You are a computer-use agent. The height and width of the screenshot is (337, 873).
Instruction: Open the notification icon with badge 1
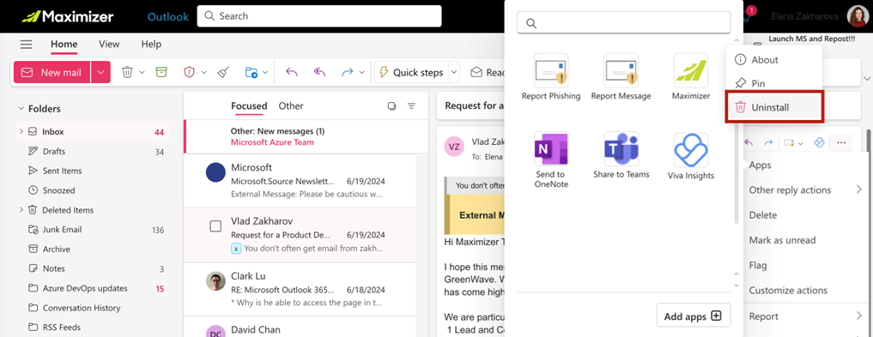pos(749,15)
